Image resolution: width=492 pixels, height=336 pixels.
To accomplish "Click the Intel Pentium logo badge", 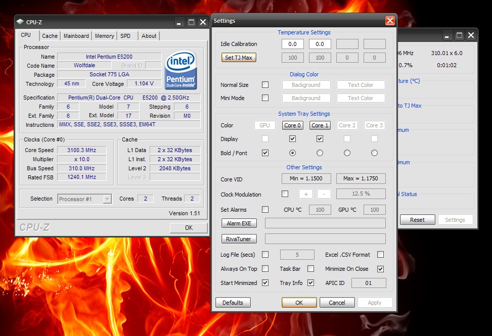I will 181,70.
